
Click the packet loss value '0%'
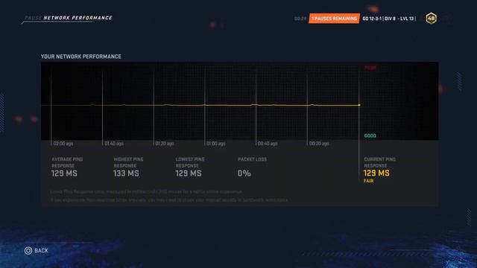[x=244, y=173]
